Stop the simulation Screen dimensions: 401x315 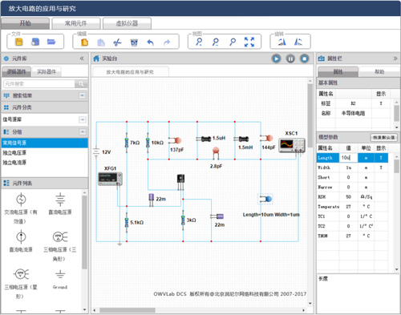304,59
